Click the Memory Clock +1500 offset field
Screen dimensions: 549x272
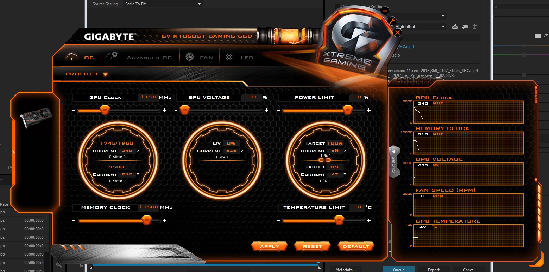click(x=148, y=207)
